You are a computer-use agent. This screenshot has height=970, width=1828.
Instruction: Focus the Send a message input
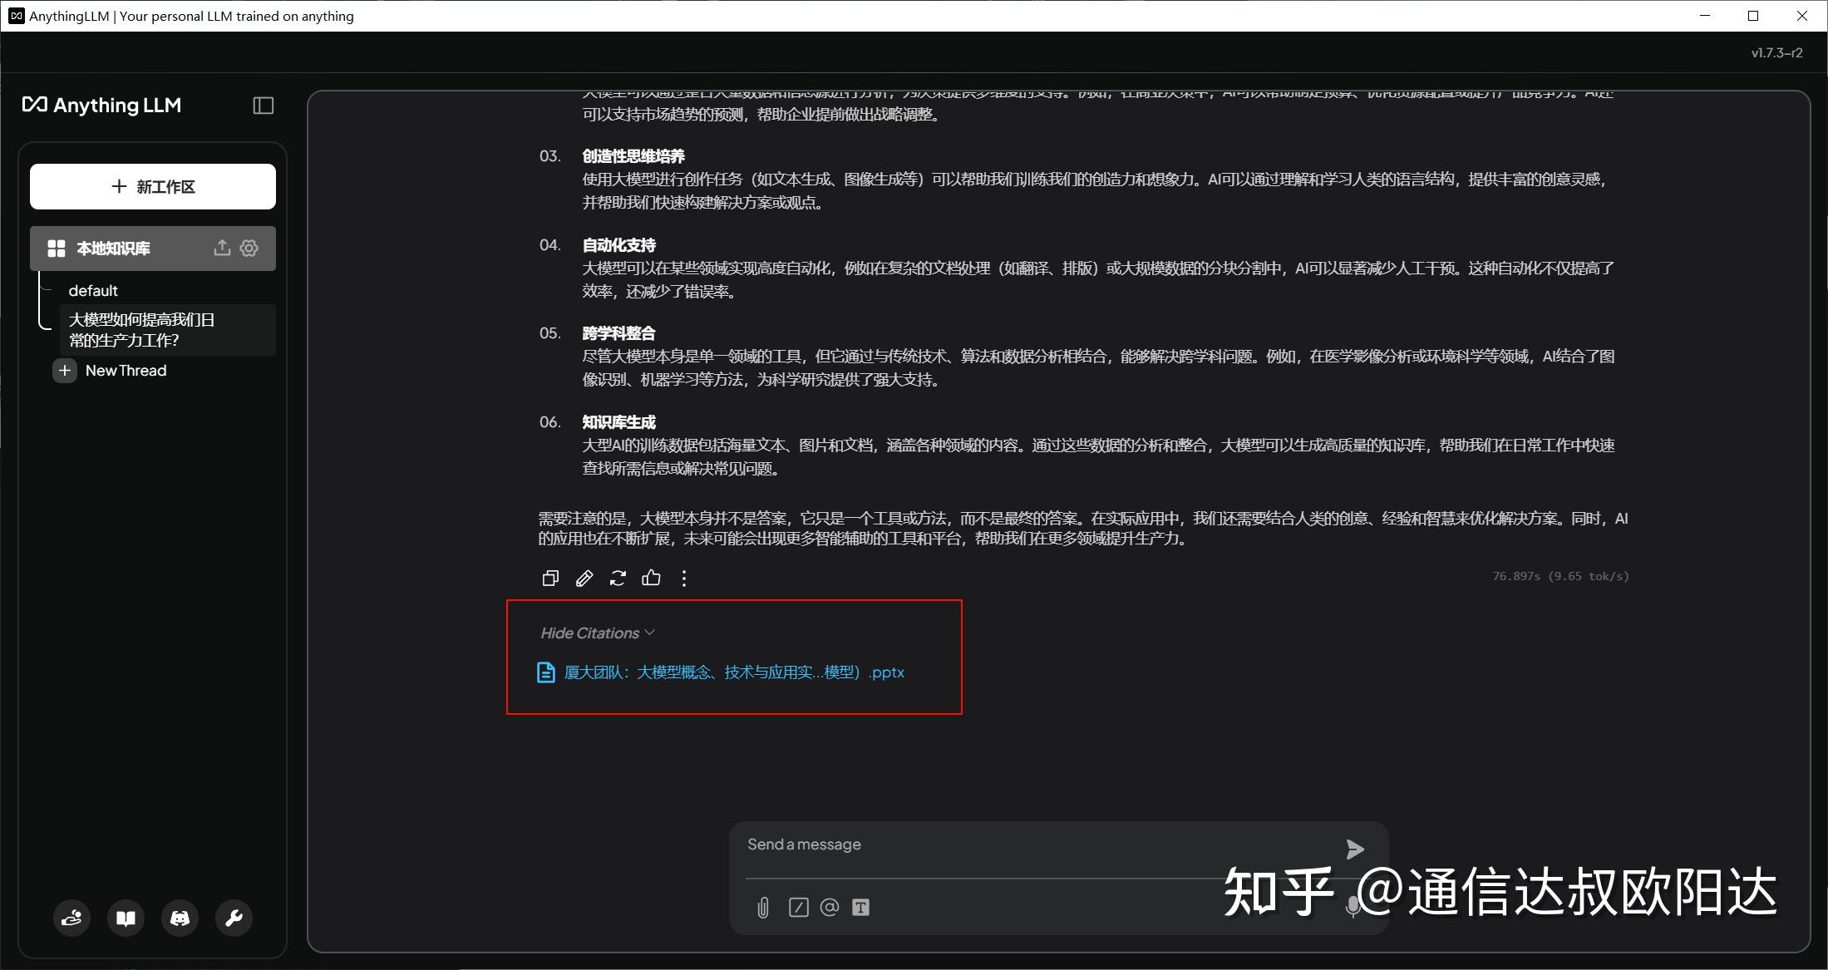tap(1039, 844)
